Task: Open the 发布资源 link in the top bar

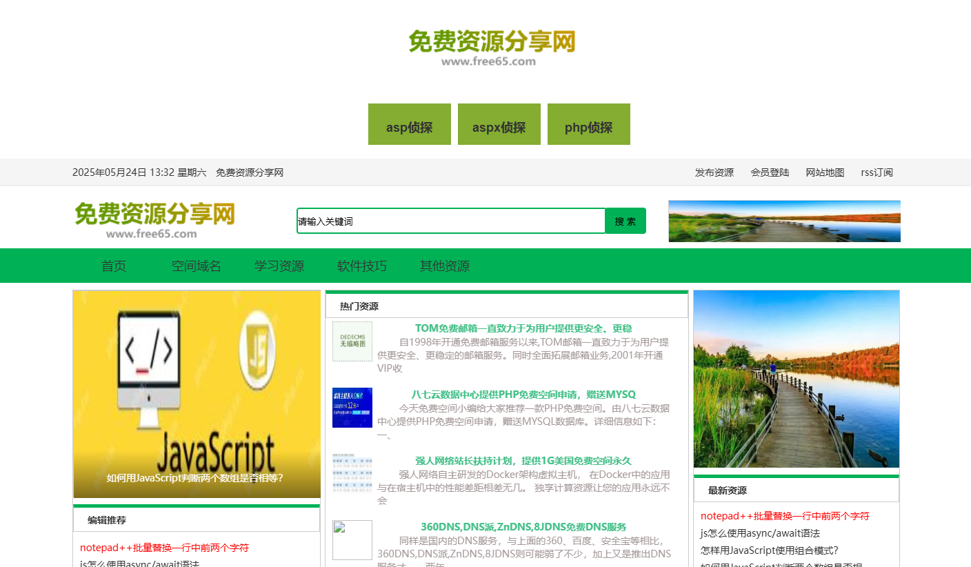Action: point(714,172)
